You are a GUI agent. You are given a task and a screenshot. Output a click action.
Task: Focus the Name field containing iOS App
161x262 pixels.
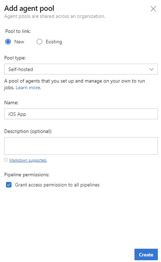click(x=81, y=114)
